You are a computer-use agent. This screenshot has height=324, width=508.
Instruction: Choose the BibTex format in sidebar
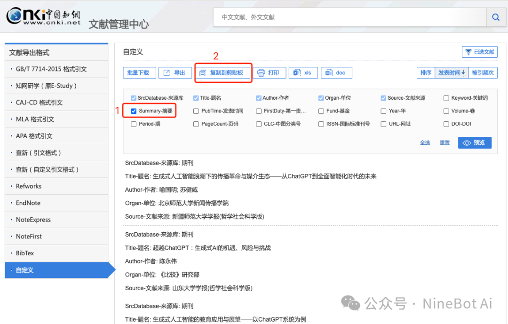coord(25,253)
